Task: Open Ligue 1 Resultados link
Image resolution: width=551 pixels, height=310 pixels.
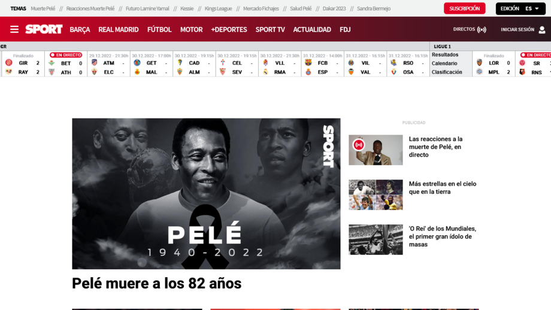Action: [x=445, y=55]
